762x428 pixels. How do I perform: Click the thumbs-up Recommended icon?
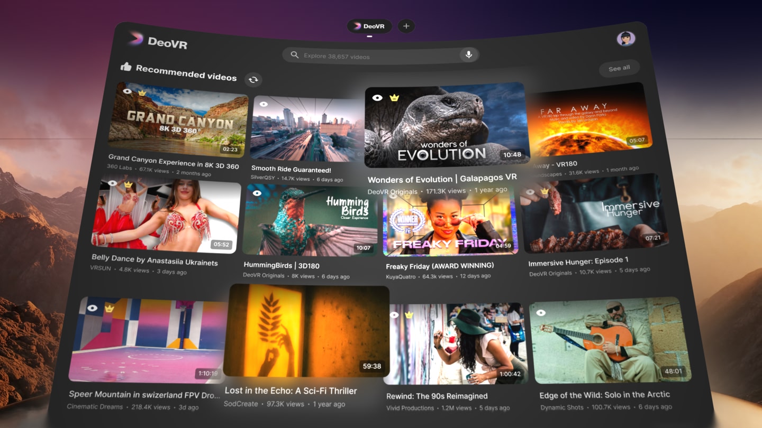(126, 67)
